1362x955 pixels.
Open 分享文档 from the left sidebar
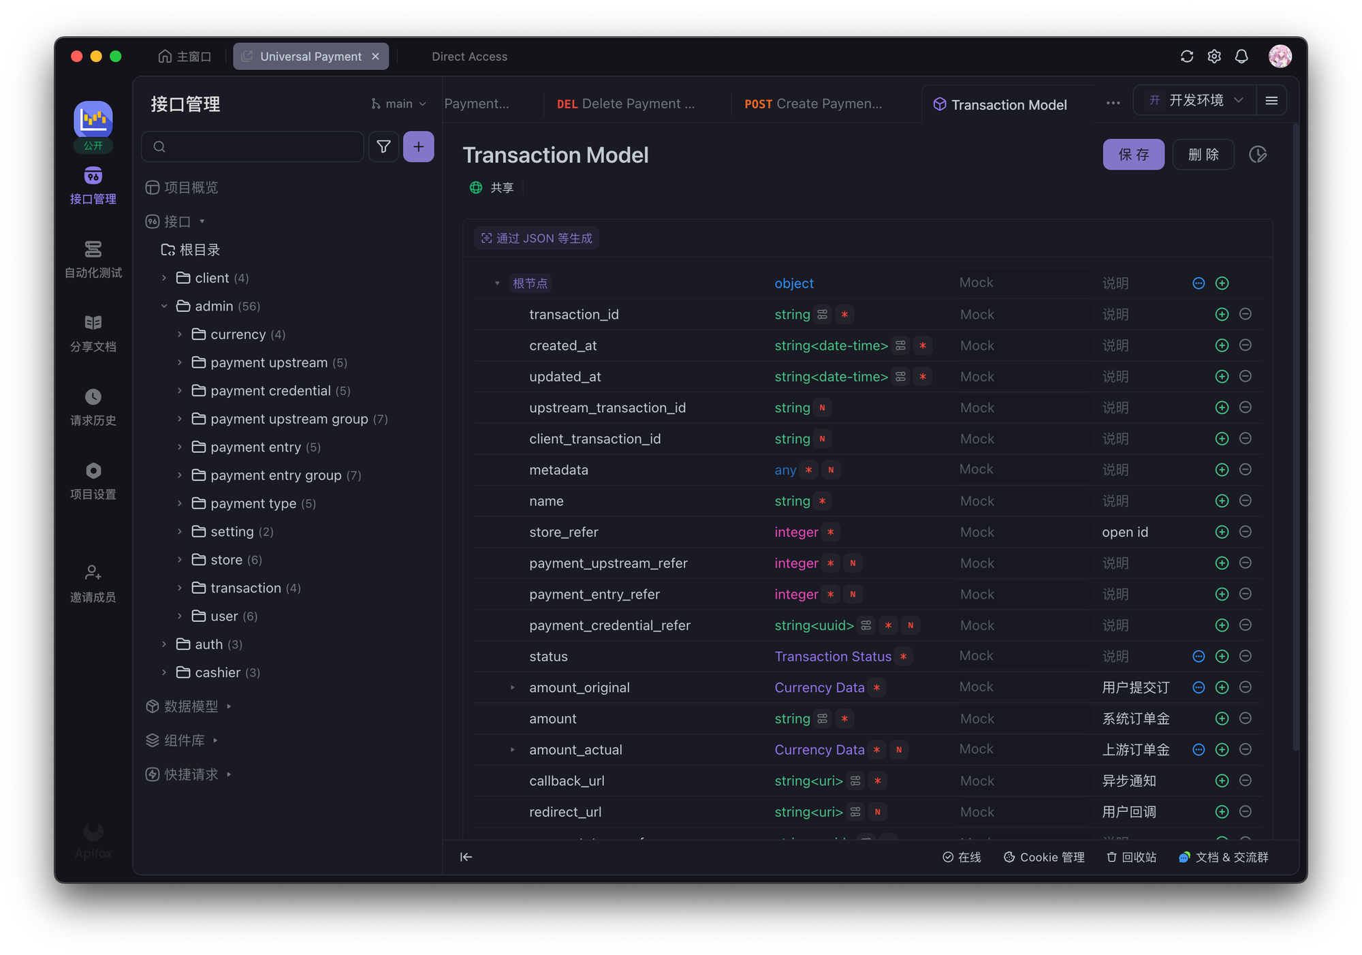pos(93,334)
